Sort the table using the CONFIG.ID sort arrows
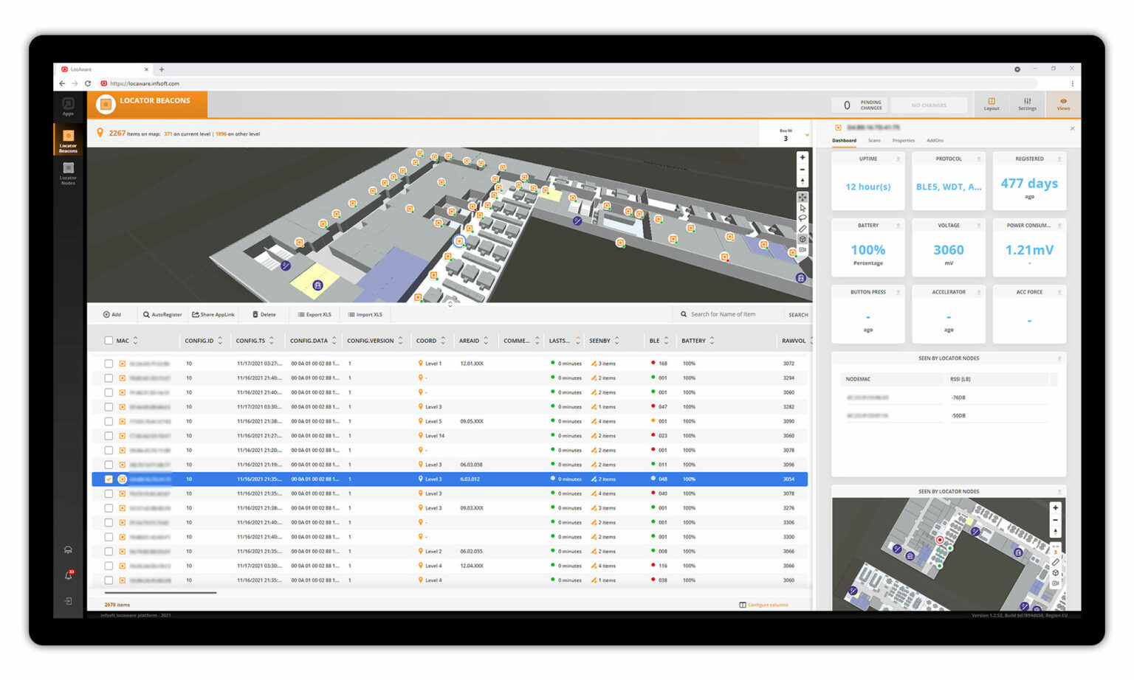 (x=221, y=340)
